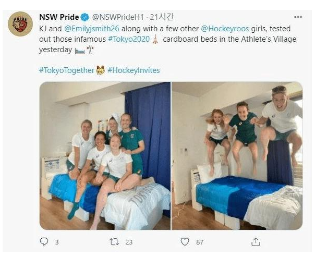Screen dimensions: 315x257
Task: Open the @Emilyjsmith26 mention
Action: coord(92,29)
